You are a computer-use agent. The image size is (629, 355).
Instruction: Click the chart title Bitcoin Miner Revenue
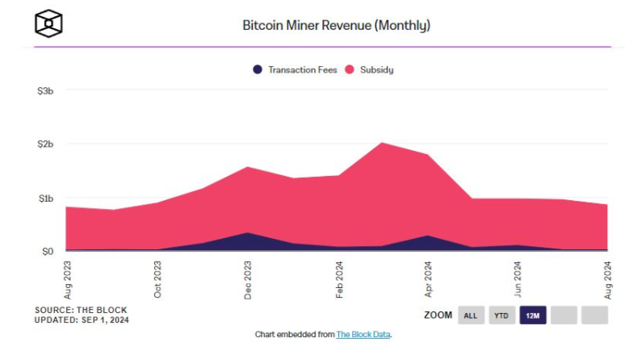336,25
